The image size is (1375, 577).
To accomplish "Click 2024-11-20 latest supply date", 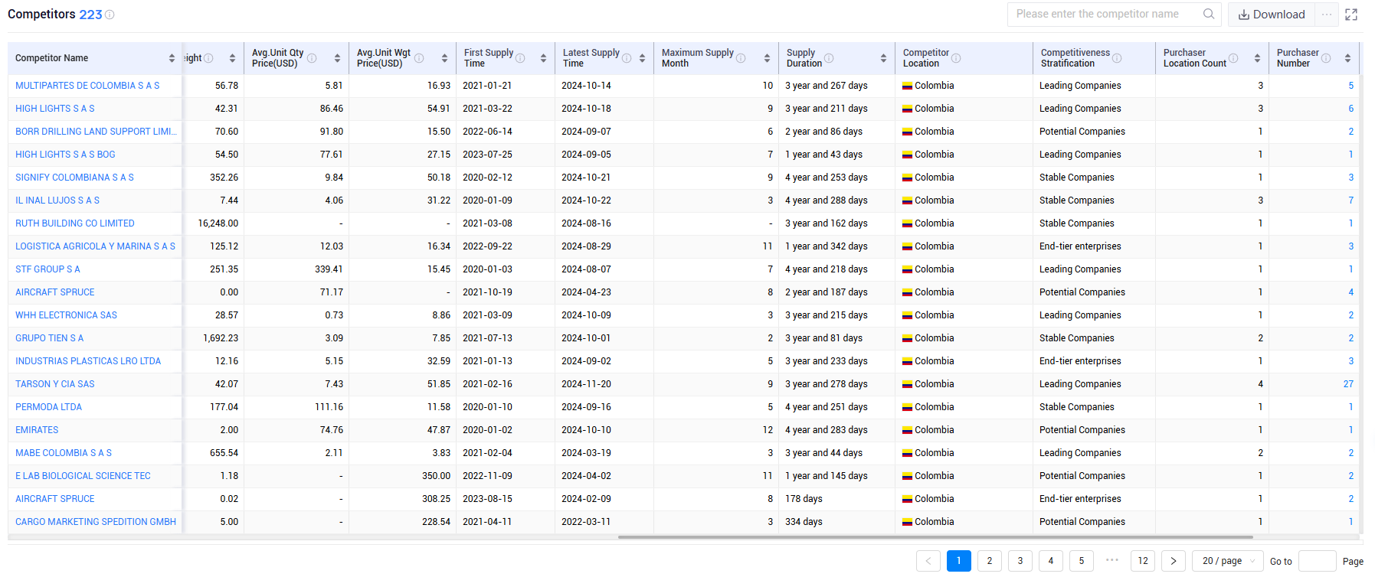I will click(587, 384).
